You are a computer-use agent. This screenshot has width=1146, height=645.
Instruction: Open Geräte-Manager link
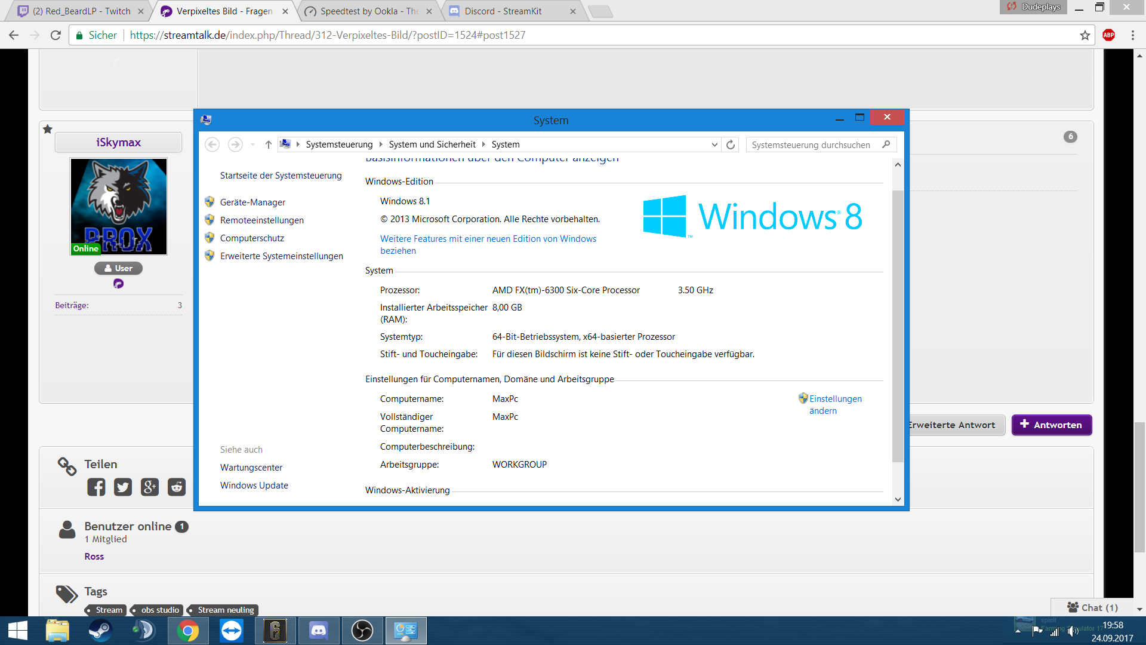click(252, 202)
